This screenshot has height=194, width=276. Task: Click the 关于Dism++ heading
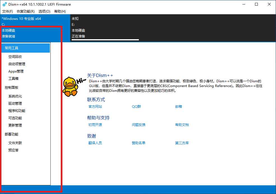click(100, 76)
